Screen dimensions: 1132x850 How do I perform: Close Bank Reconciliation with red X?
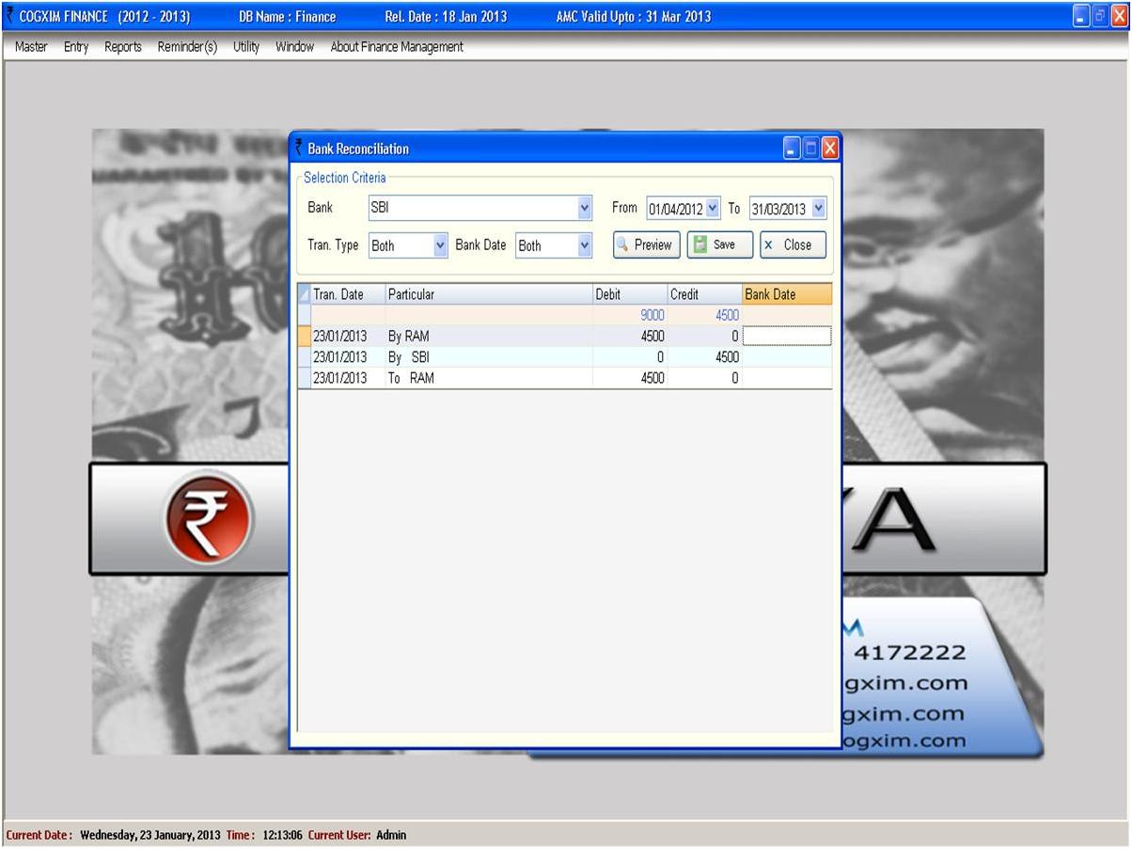pyautogui.click(x=829, y=148)
